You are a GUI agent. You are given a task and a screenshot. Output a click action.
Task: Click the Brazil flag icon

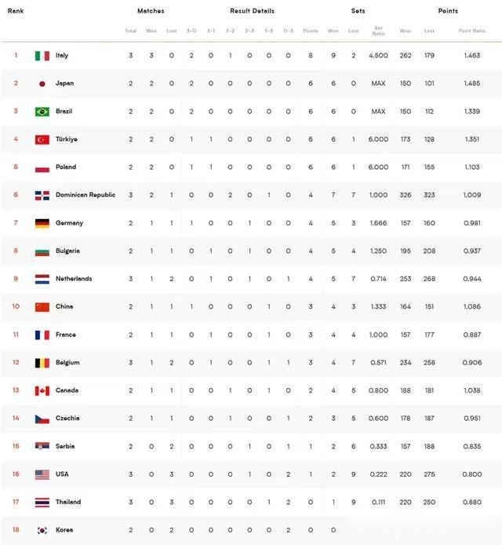pos(42,112)
